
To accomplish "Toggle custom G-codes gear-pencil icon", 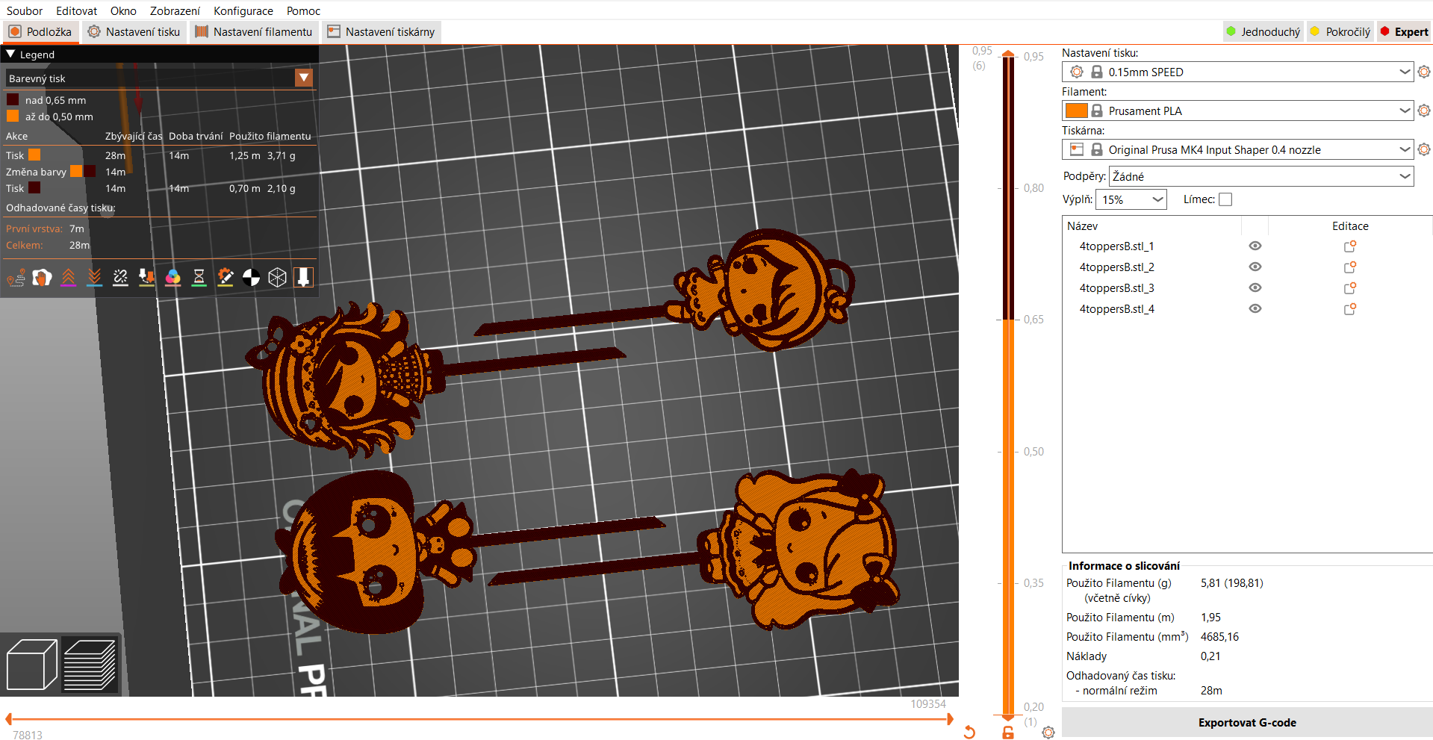I will tap(225, 278).
